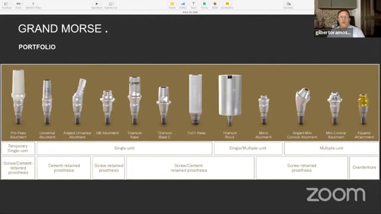
Task: Open Keynote Live screen icon
Action: click(x=111, y=4)
